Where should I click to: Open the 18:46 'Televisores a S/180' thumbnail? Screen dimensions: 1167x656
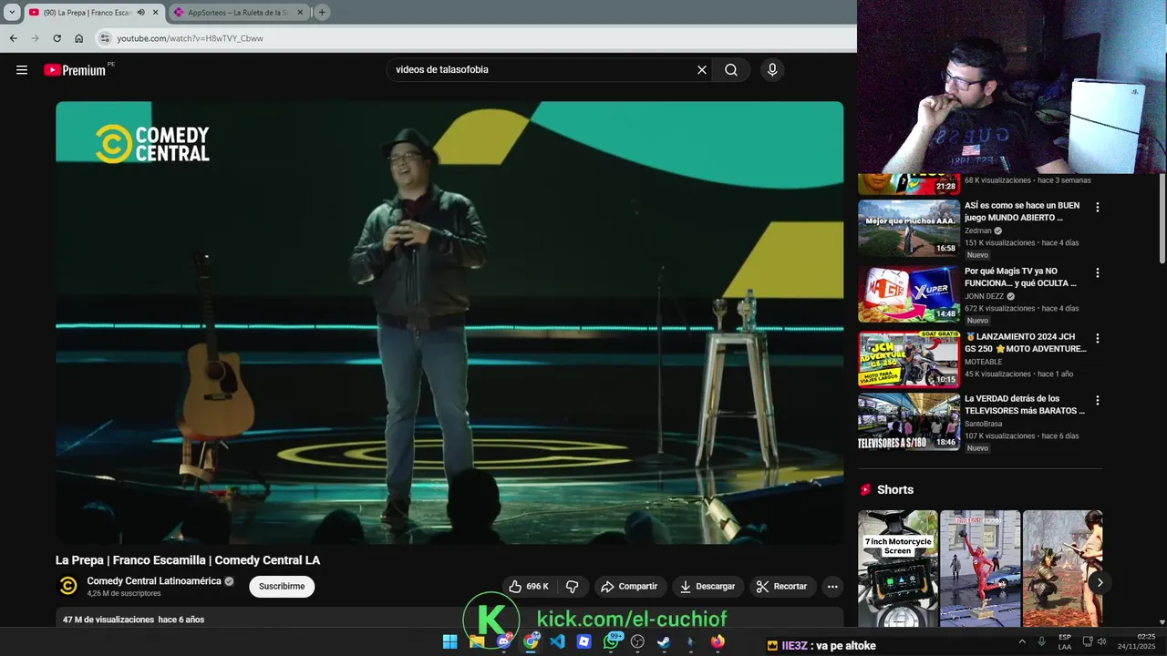coord(909,422)
